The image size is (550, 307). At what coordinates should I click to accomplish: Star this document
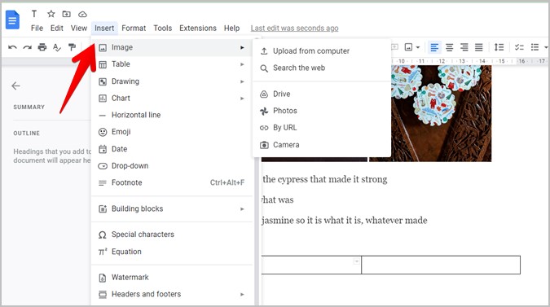coord(51,14)
